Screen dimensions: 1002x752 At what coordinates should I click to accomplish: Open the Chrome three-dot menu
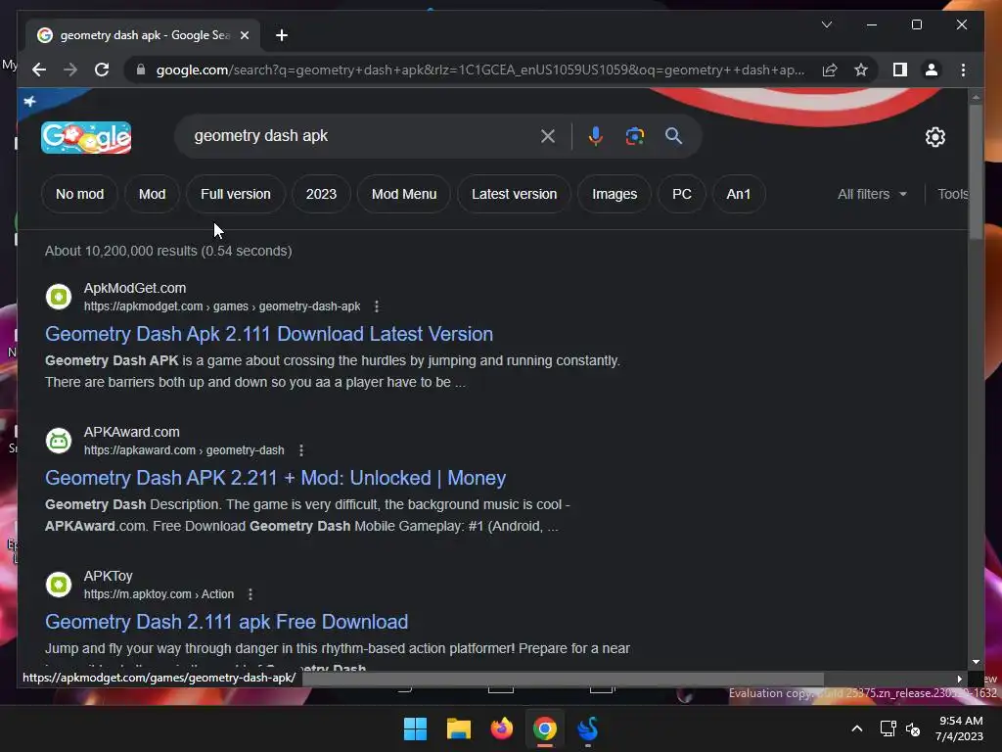click(963, 70)
